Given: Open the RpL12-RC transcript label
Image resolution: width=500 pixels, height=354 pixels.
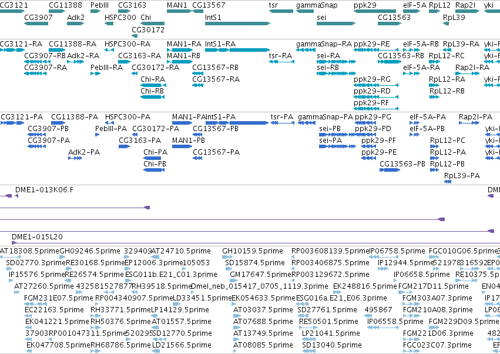Looking at the screenshot, I should [447, 56].
